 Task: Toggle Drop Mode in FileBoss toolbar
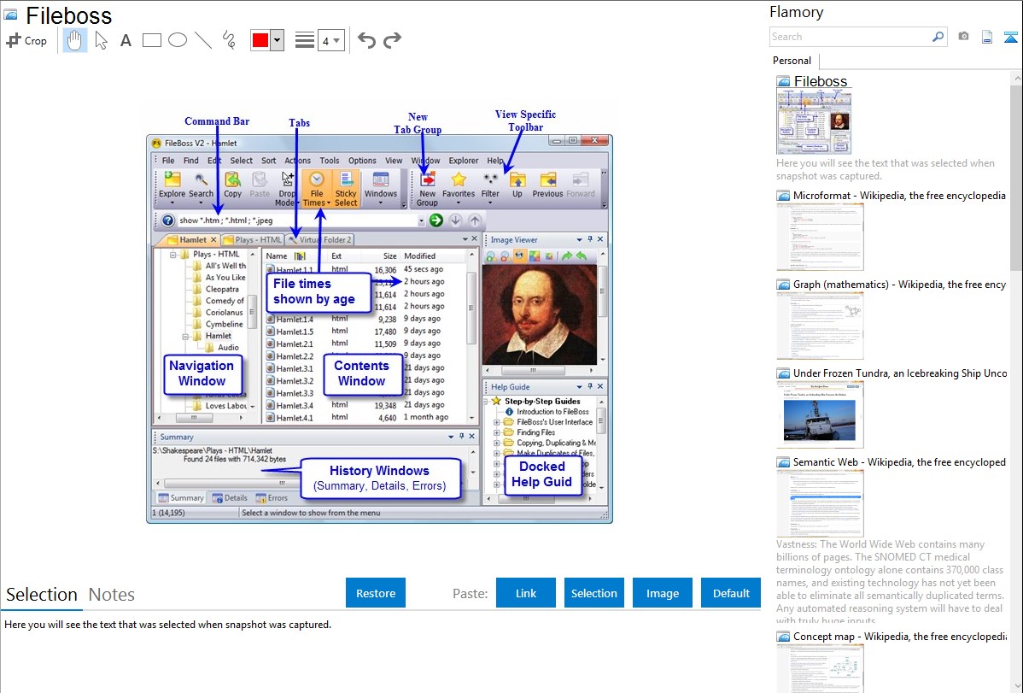(287, 189)
